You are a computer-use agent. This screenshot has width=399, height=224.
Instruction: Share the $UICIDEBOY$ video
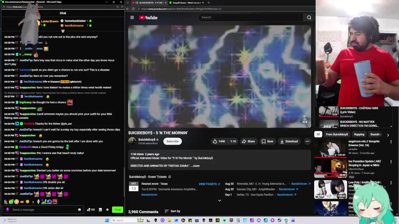(248, 141)
